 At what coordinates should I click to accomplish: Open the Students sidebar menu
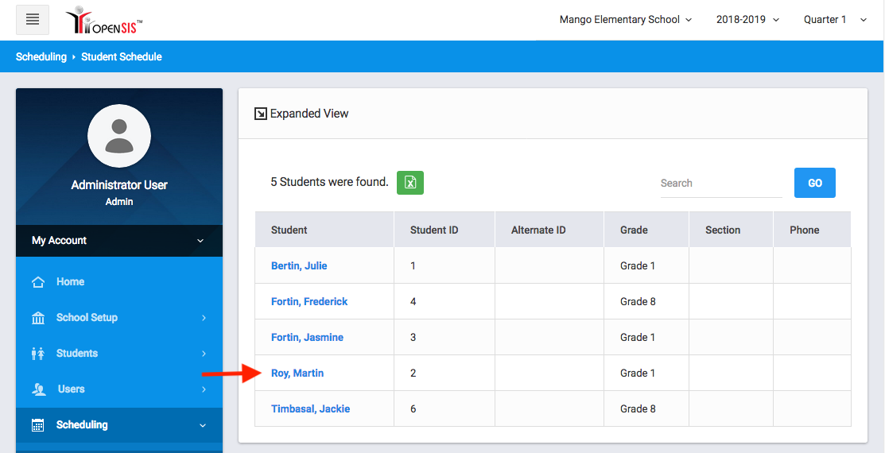pyautogui.click(x=77, y=354)
